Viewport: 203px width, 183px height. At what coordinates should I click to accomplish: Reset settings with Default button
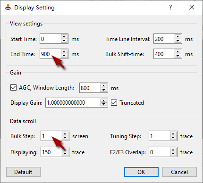pyautogui.click(x=23, y=172)
